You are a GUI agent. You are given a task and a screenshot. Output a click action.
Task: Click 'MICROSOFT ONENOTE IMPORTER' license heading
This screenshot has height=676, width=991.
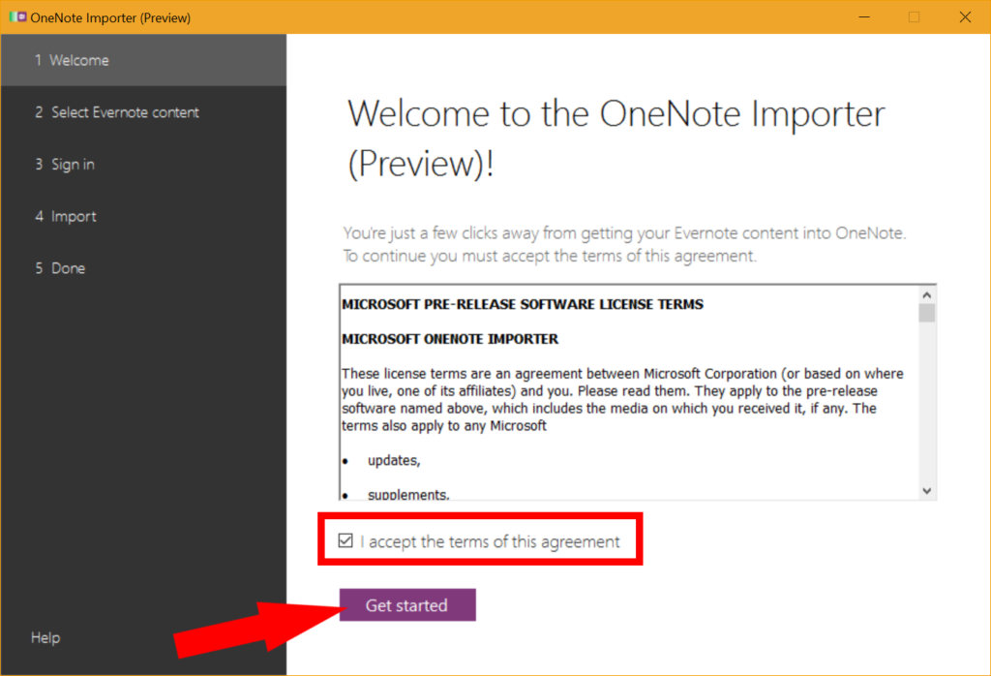pos(450,339)
